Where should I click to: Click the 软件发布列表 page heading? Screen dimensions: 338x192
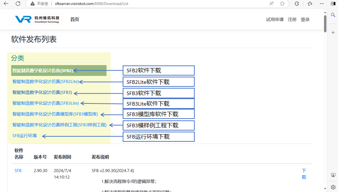point(34,39)
